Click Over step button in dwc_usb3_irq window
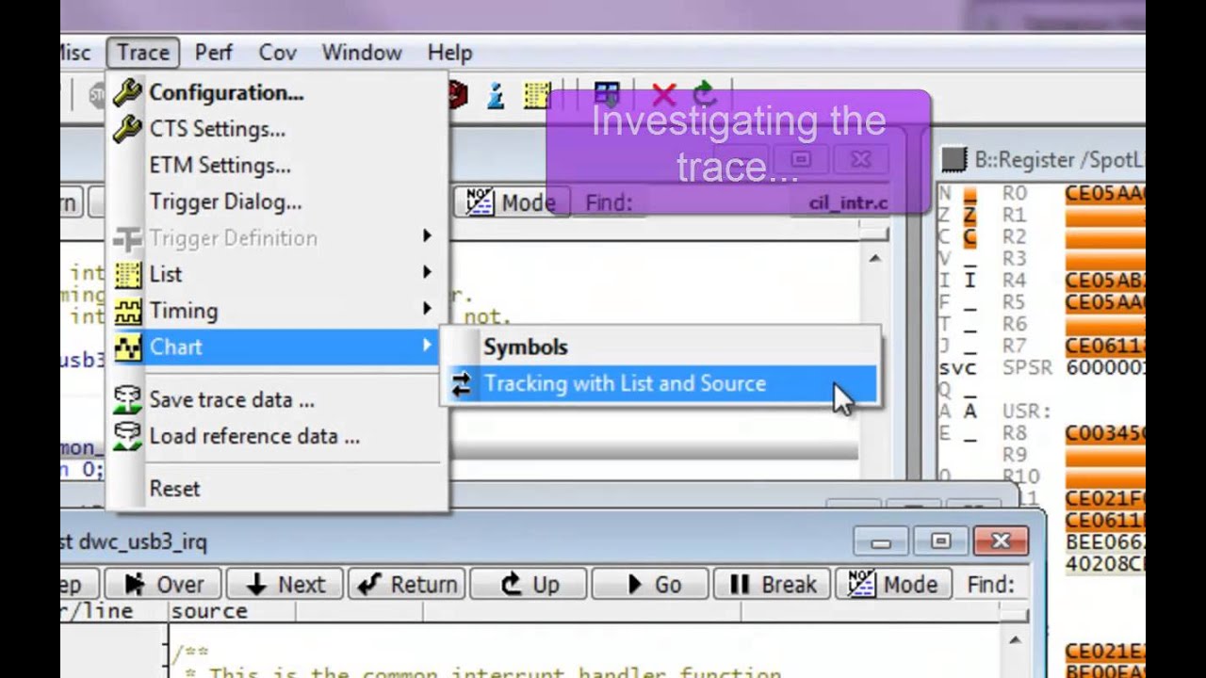 pyautogui.click(x=164, y=585)
